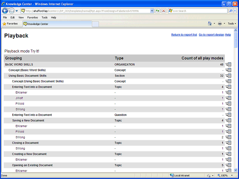Open the Tools menu in menu bar
The image size is (239, 179).
[44, 18]
